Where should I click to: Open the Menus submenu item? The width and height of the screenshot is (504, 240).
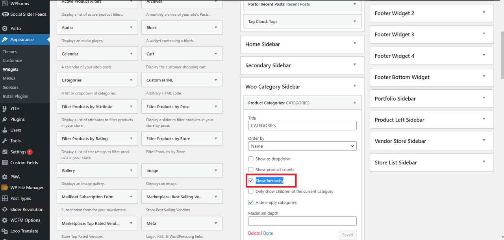(9, 78)
